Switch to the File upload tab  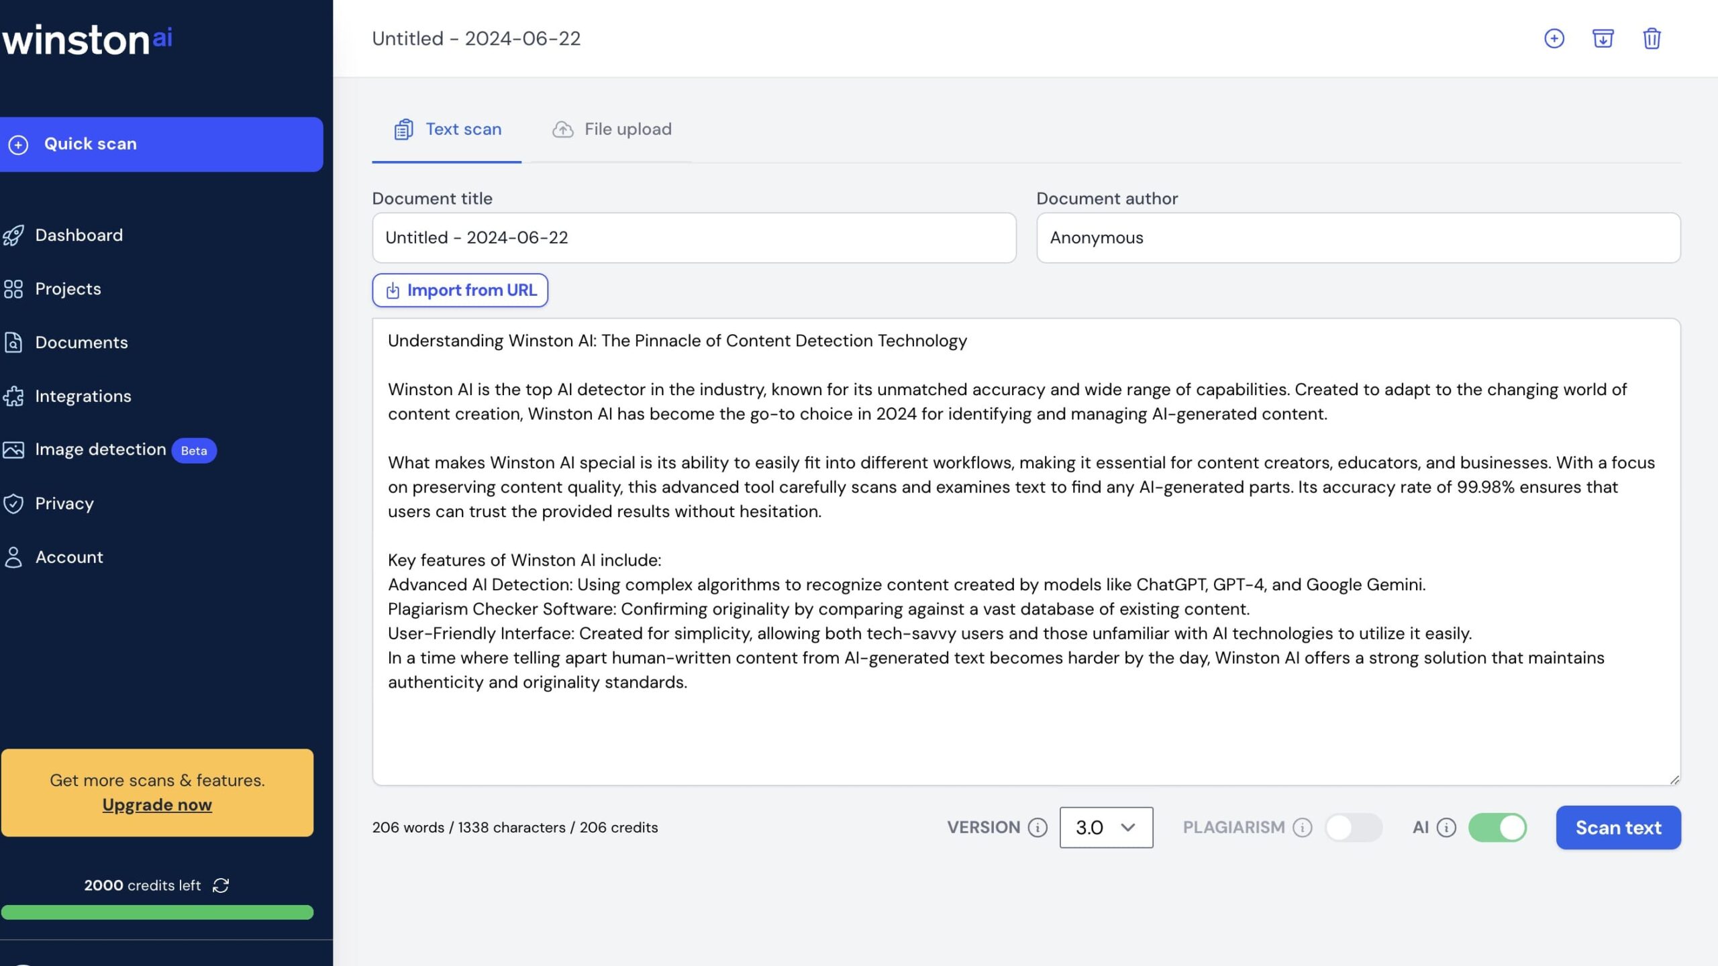pyautogui.click(x=611, y=129)
